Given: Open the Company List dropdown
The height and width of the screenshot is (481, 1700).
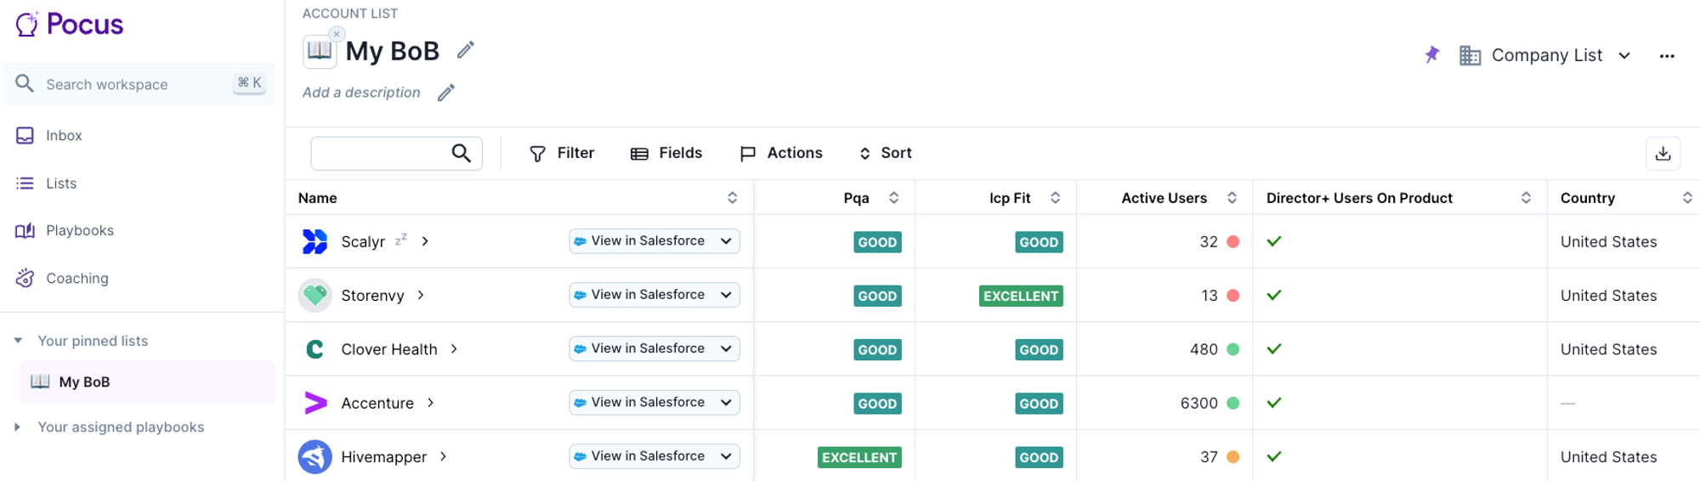Looking at the screenshot, I should click(1545, 55).
